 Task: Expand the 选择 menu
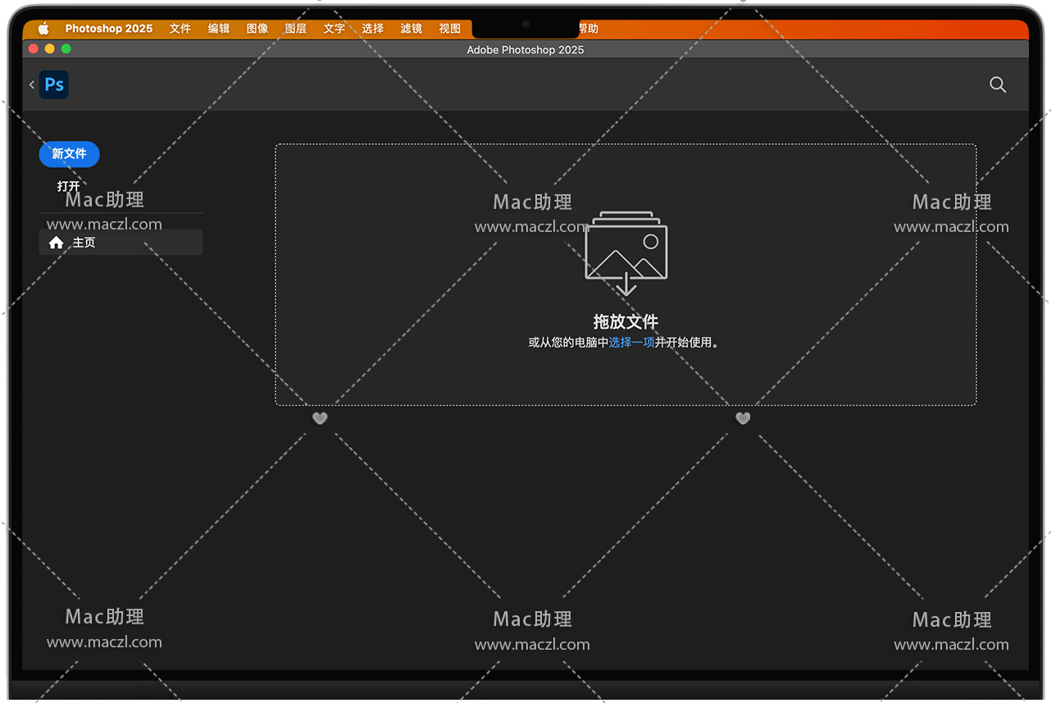(x=373, y=29)
